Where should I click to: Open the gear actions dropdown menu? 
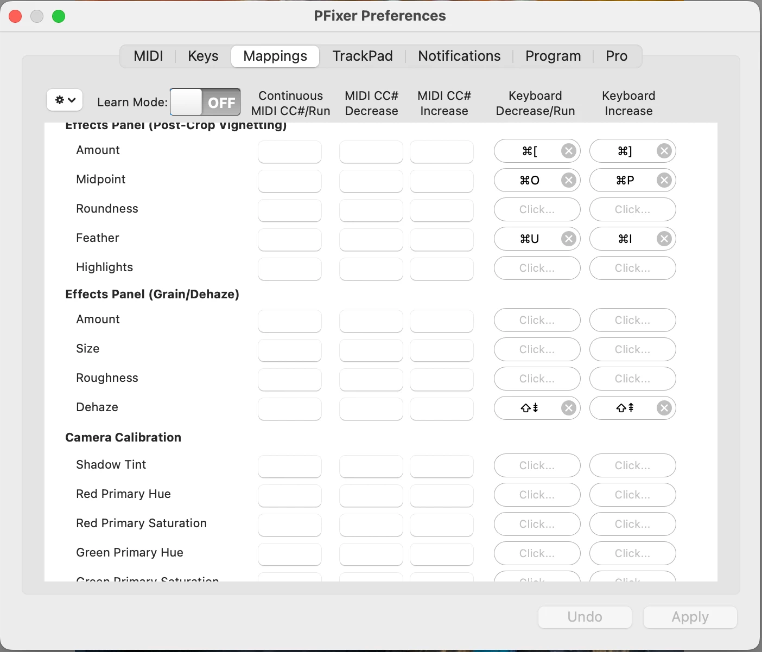click(65, 100)
